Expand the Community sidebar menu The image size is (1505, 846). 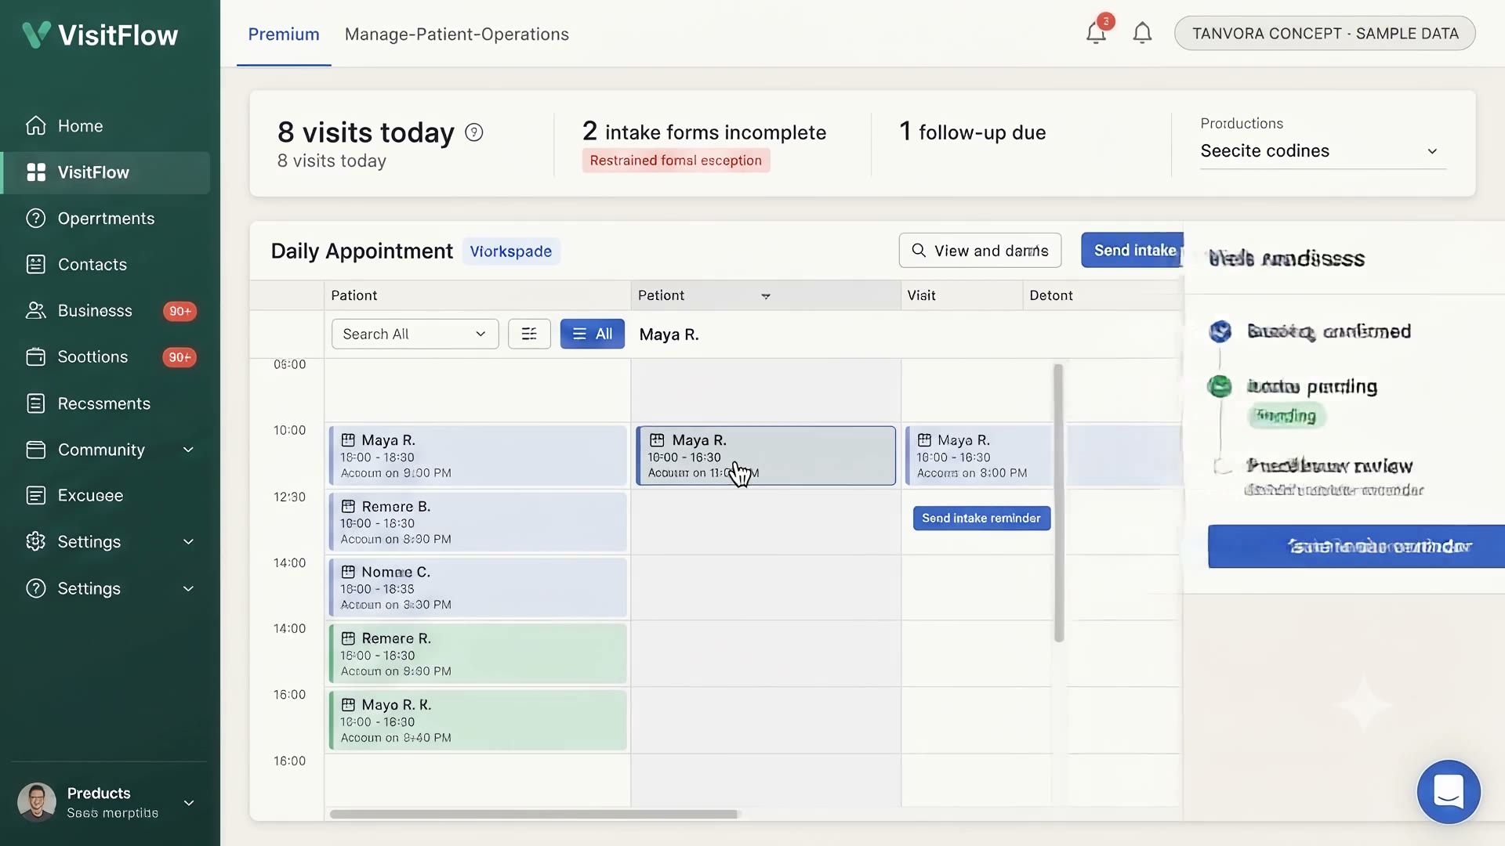pos(188,450)
